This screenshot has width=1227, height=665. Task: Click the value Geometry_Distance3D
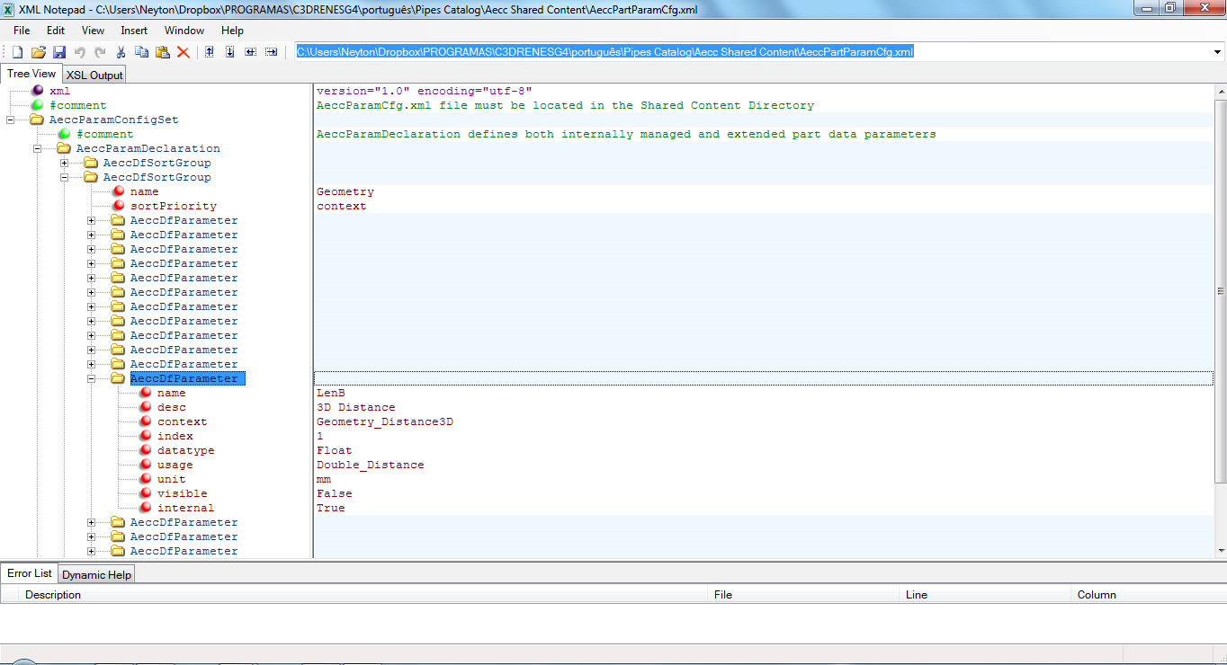pyautogui.click(x=384, y=421)
